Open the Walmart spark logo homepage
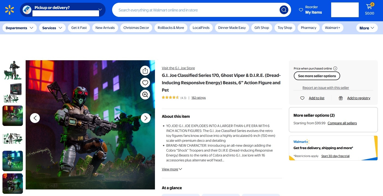This screenshot has width=383, height=196. pyautogui.click(x=10, y=10)
